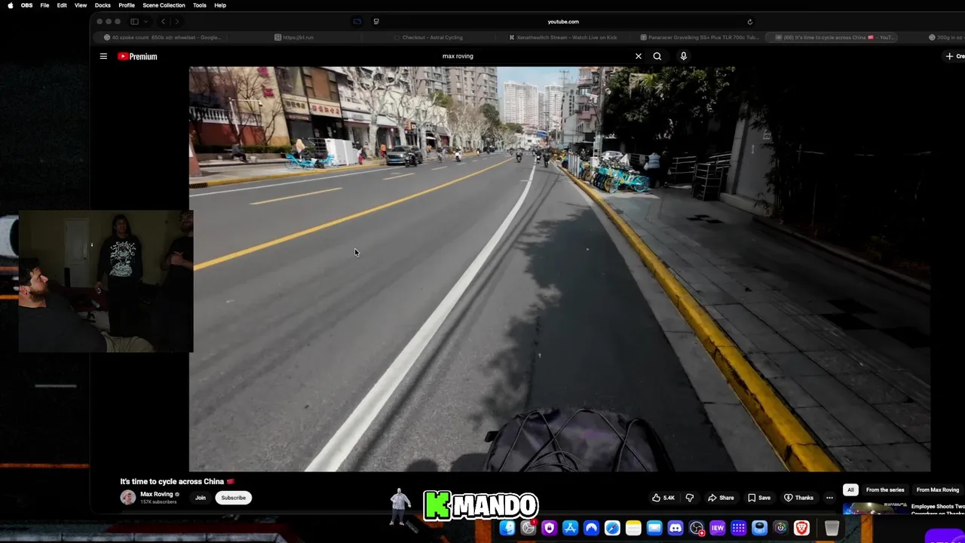Open System Settings from the Dock
Image resolution: width=965 pixels, height=543 pixels.
528,528
